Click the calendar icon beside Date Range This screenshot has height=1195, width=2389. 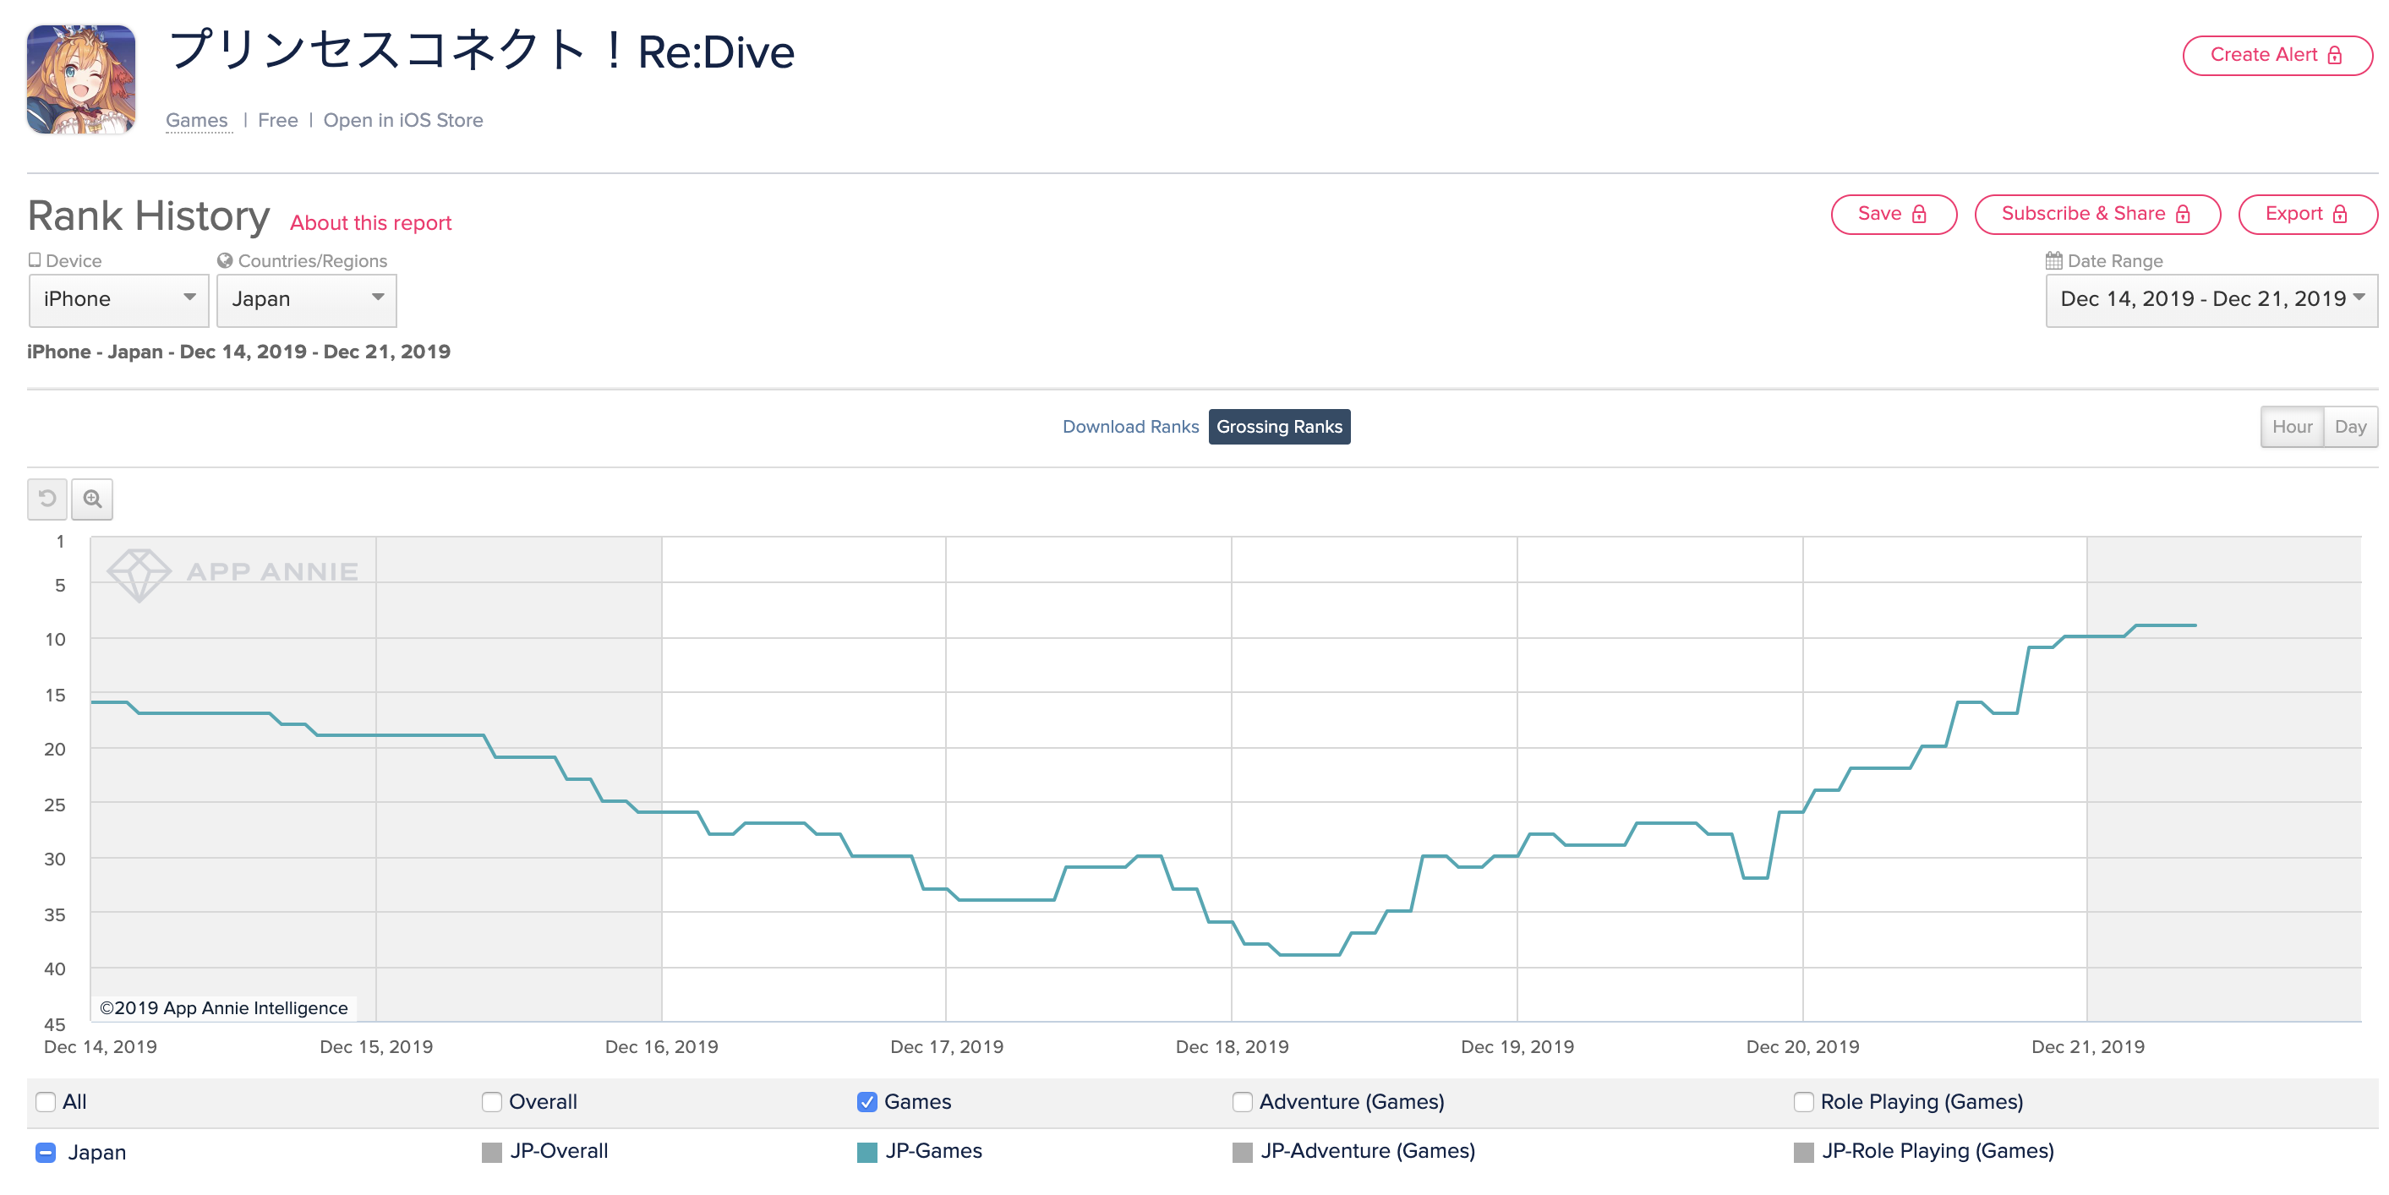[2054, 260]
